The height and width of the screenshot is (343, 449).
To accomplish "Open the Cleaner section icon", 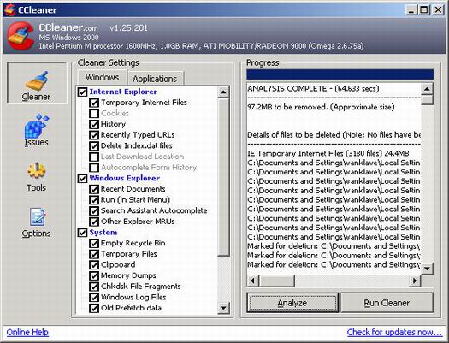I will coord(37,83).
